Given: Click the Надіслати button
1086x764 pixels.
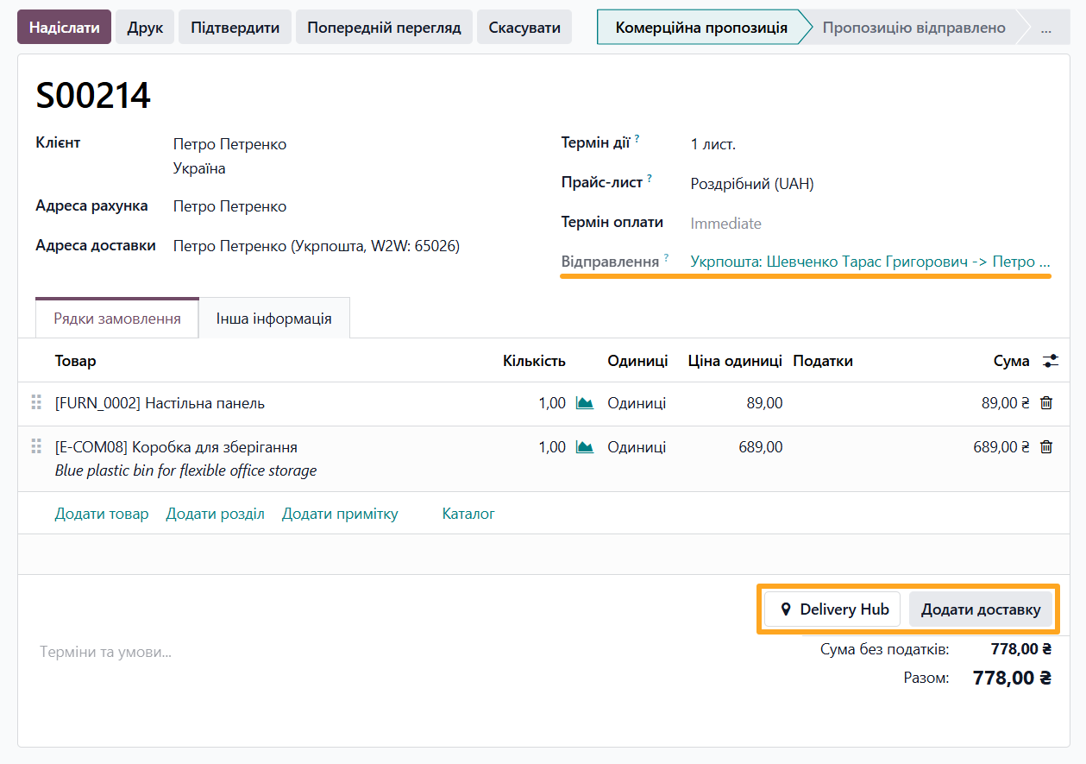Looking at the screenshot, I should (65, 27).
